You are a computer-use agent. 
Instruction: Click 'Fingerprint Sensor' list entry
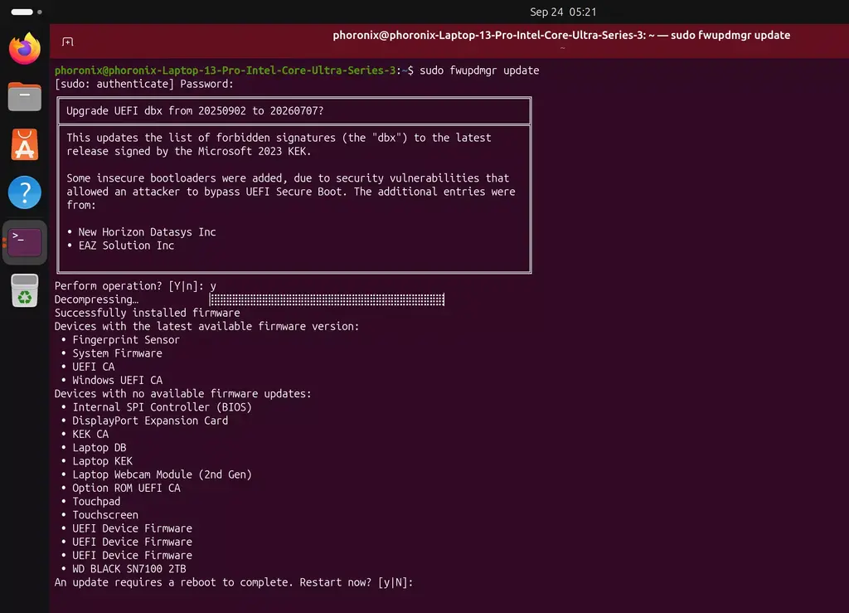pyautogui.click(x=126, y=340)
